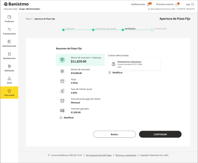
Task: Click Modificar below the Plazo Fijo summary
Action: (69, 118)
